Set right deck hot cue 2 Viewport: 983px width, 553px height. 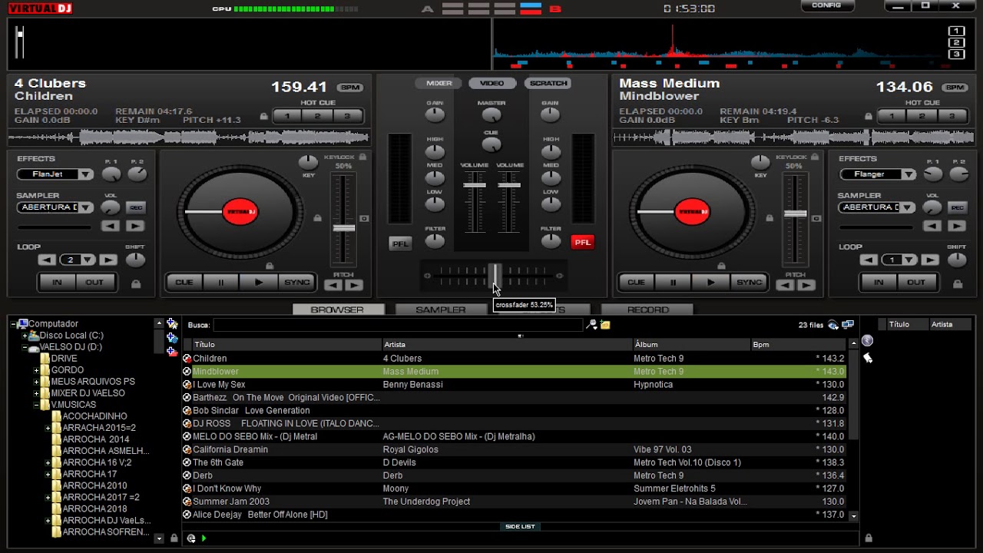coord(922,117)
